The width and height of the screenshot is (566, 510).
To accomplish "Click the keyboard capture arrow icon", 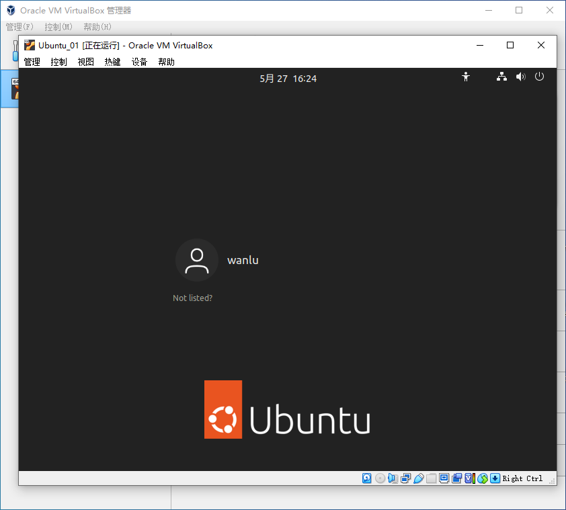I will (x=495, y=478).
